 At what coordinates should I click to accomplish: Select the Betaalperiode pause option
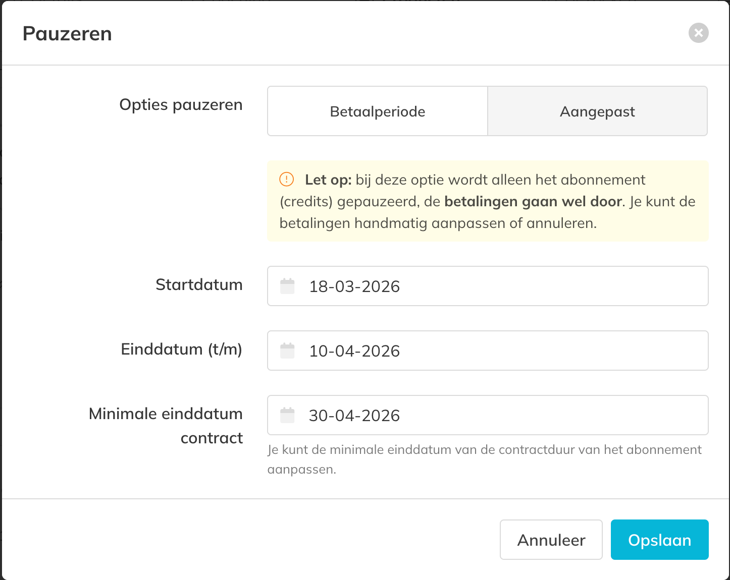tap(377, 111)
